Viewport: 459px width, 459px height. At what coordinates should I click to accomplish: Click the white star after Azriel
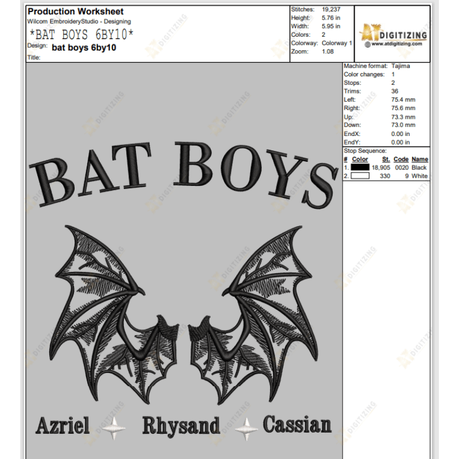[114, 428]
